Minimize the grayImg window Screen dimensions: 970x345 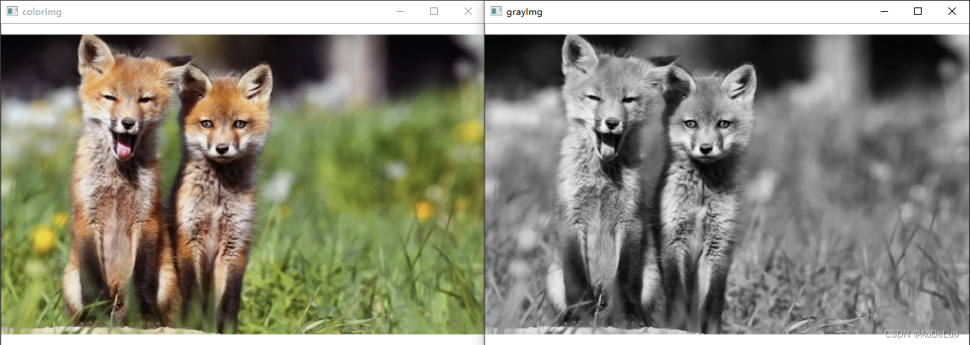pos(884,11)
